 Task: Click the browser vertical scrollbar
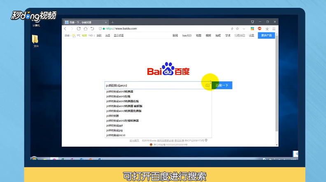pyautogui.click(x=277, y=83)
